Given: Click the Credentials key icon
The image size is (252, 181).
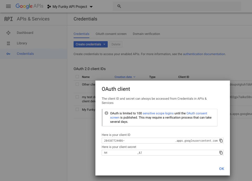Looking at the screenshot, I should (8, 54).
